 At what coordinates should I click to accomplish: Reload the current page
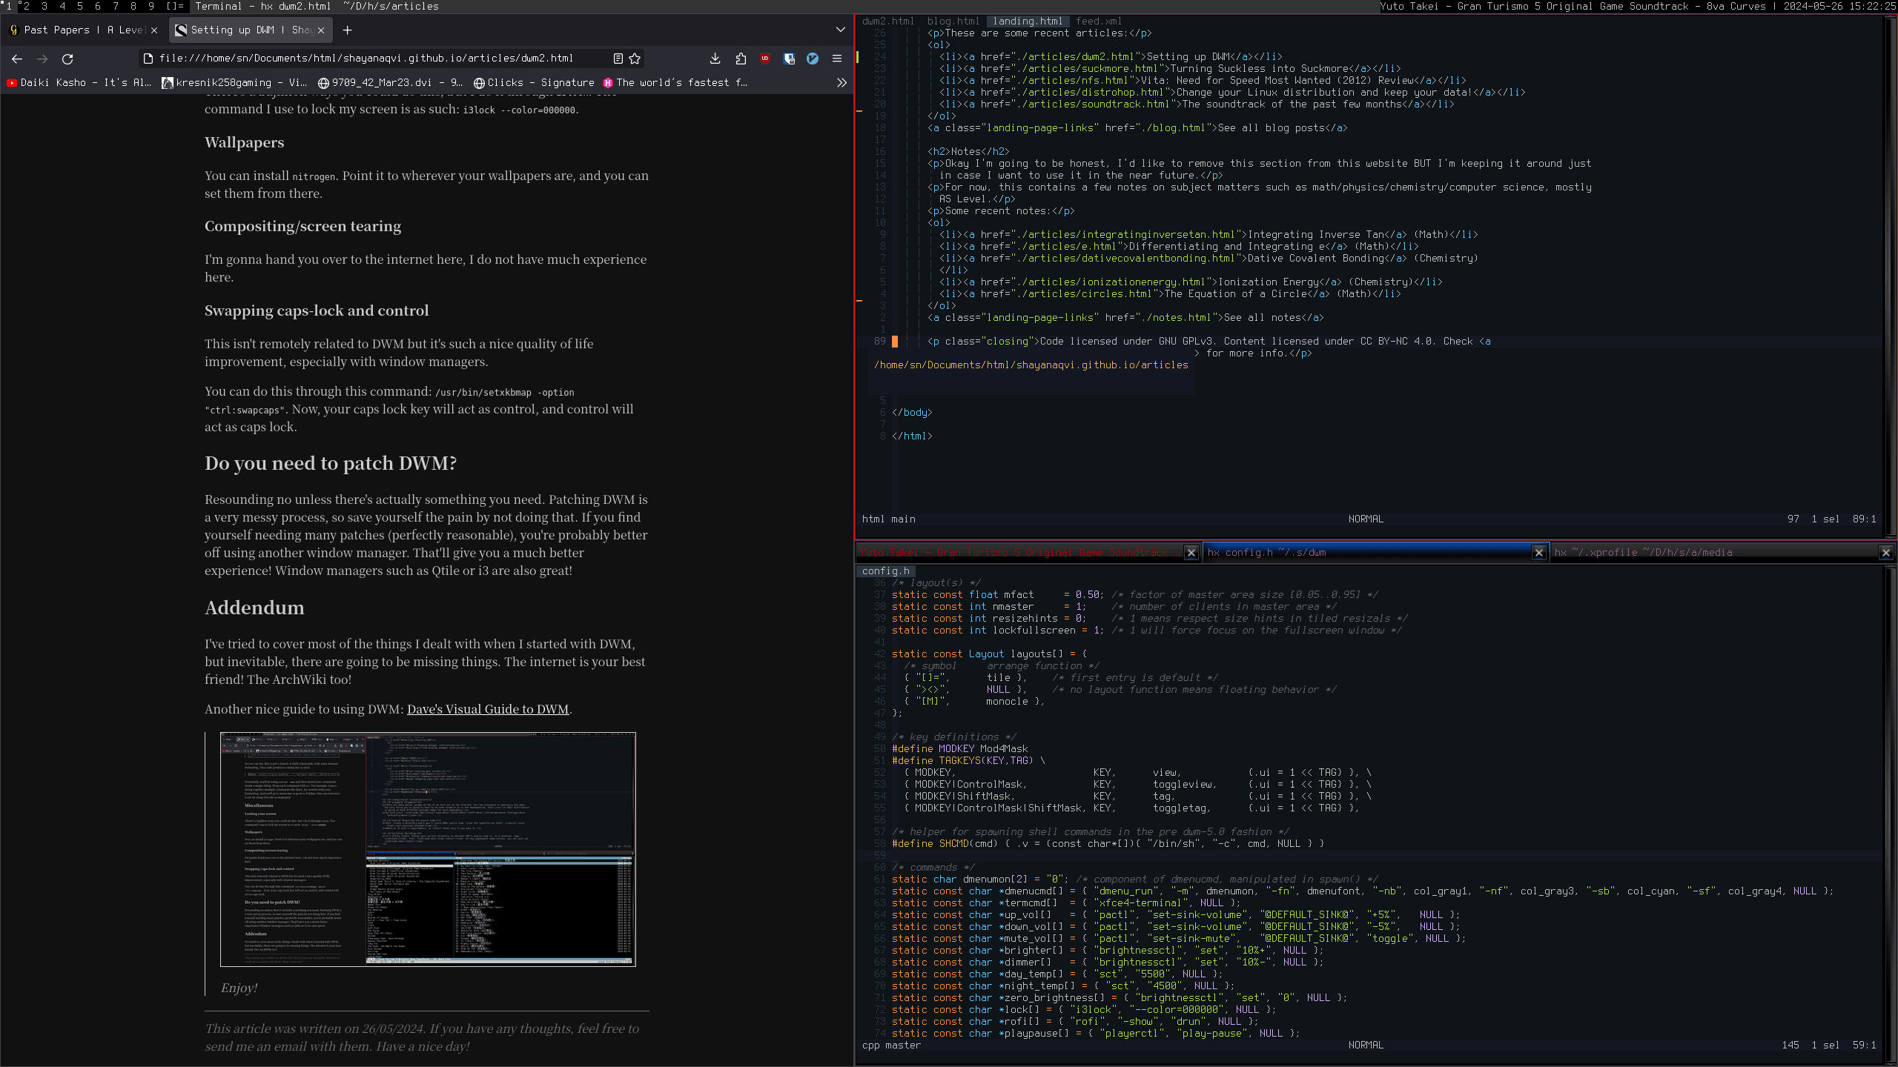click(67, 59)
